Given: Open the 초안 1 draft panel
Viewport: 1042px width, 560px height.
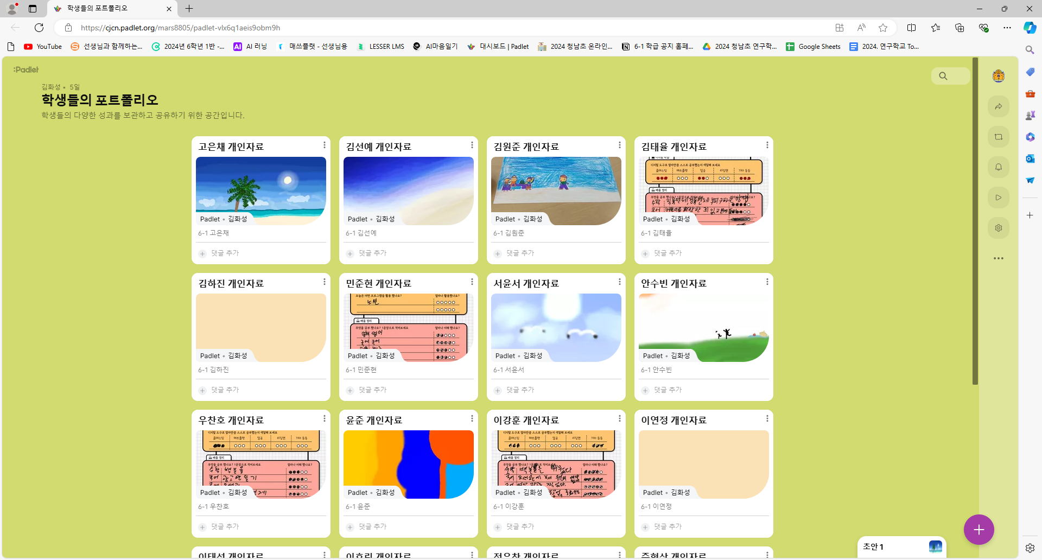Looking at the screenshot, I should (x=902, y=547).
